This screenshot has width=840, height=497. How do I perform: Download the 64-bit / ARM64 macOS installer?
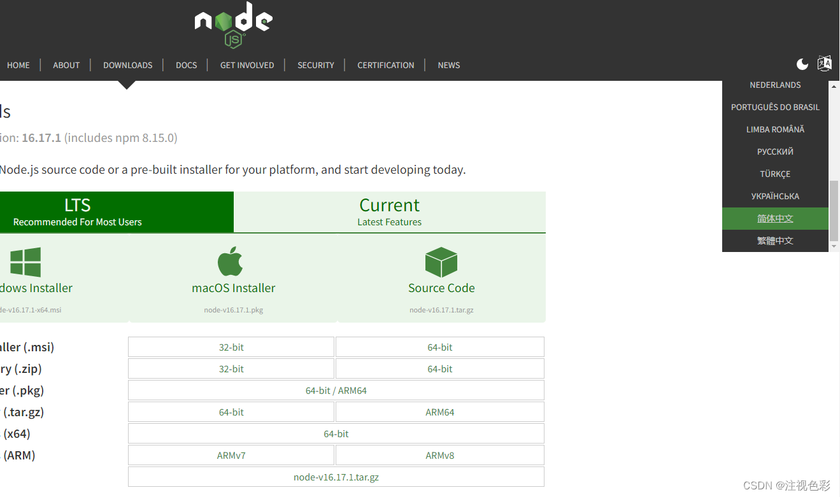pyautogui.click(x=336, y=389)
